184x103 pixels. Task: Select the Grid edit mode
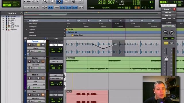pyautogui.click(x=15, y=5)
